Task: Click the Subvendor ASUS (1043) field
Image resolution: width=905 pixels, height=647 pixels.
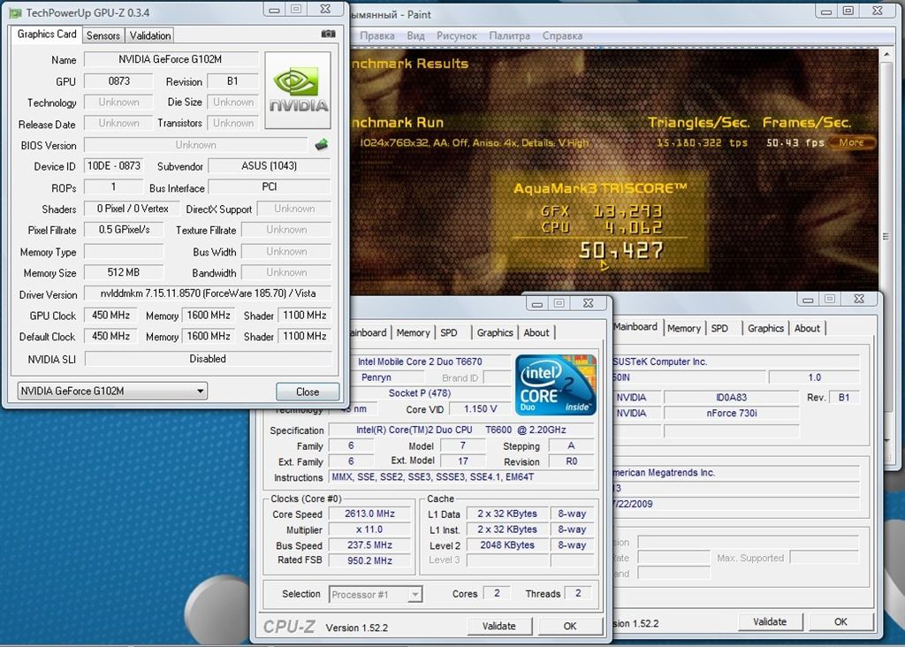Action: click(269, 165)
